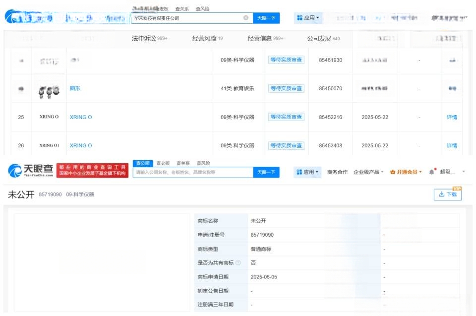Select the 查公司 search tab in lower header
476x316 pixels.
[143, 163]
